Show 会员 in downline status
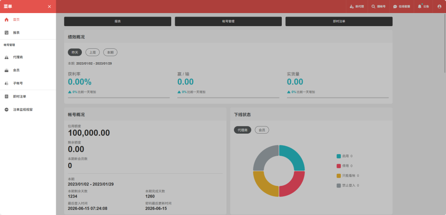Viewport: 446px width, 215px height. [x=262, y=130]
